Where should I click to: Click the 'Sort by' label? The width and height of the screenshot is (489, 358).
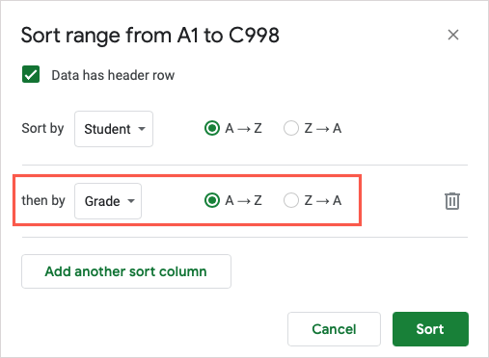(x=42, y=129)
